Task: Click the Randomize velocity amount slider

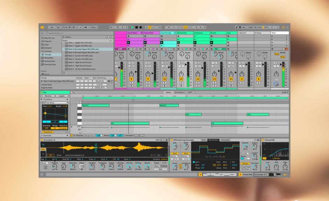Action: tap(98, 135)
